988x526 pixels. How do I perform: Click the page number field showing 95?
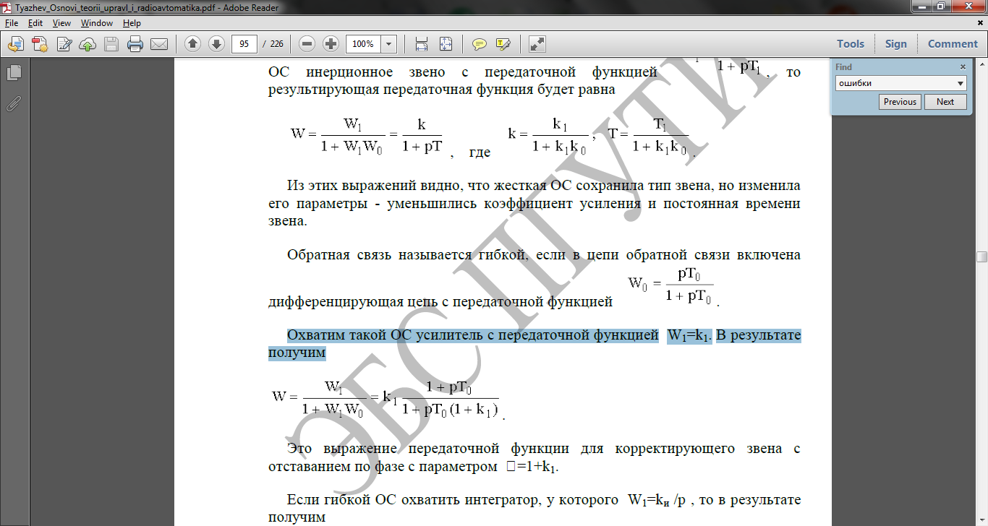pos(244,44)
